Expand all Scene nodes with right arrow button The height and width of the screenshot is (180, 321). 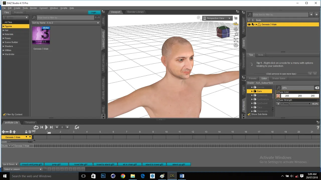(x=316, y=14)
